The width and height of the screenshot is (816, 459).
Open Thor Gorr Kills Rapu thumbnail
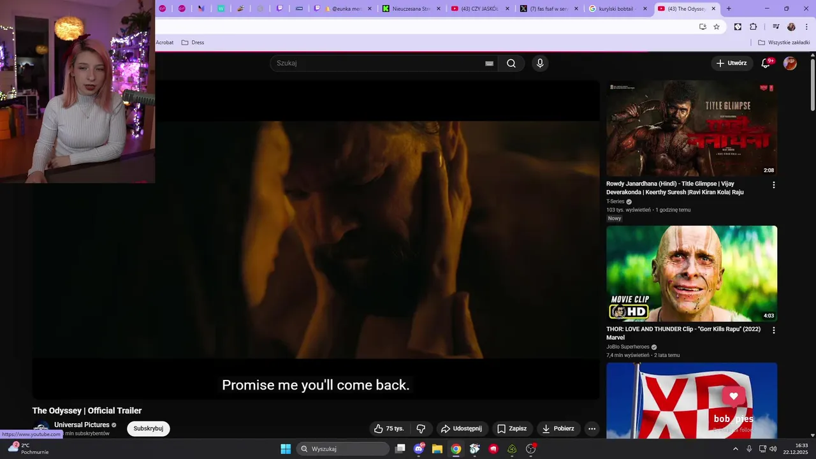click(x=692, y=273)
